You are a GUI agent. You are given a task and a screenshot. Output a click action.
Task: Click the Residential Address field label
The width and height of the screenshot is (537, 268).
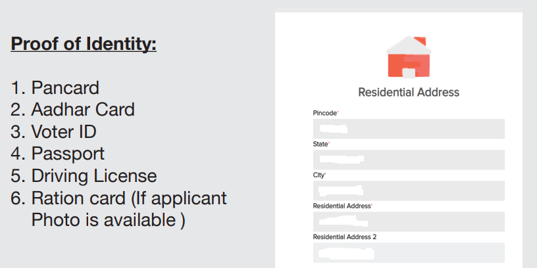342,206
